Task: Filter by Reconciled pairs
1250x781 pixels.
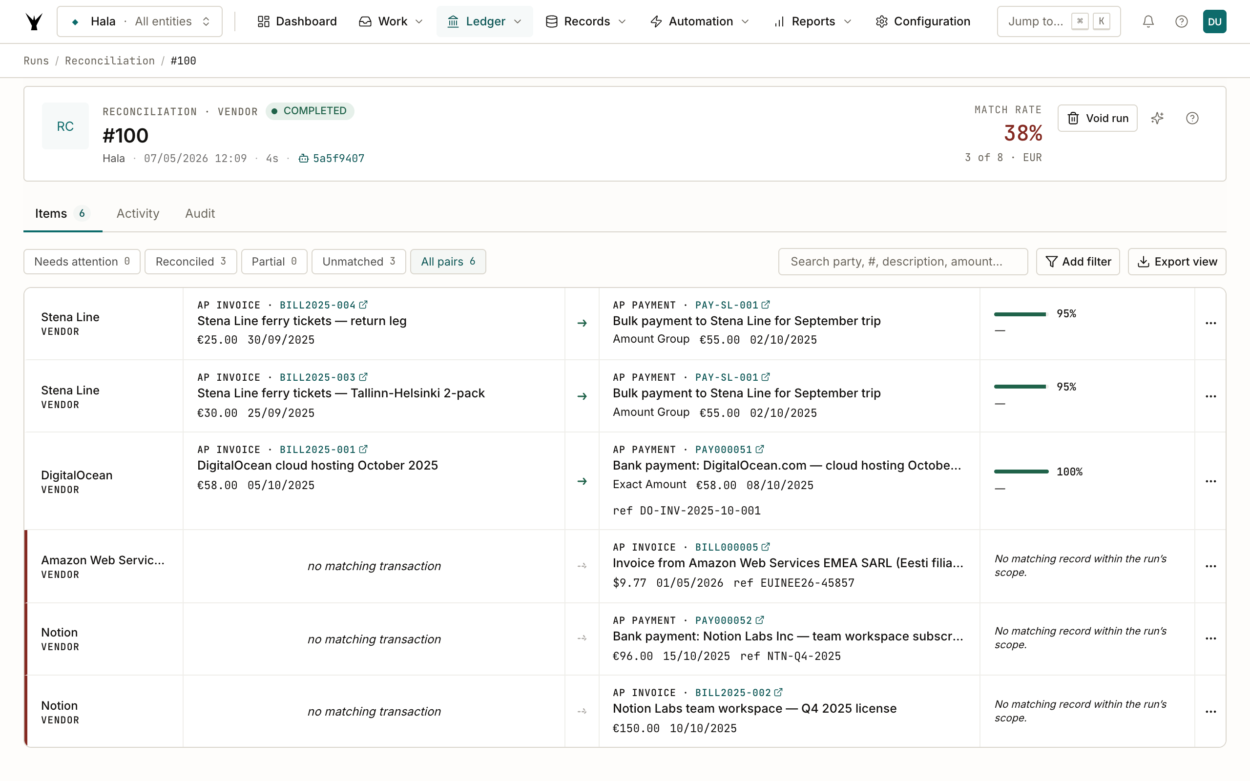Action: point(190,261)
